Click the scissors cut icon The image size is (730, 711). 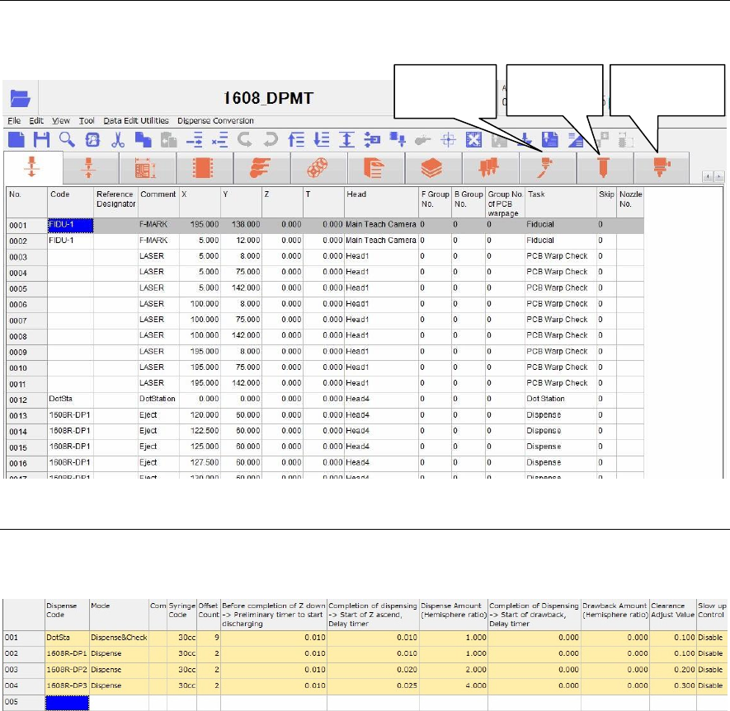(x=118, y=139)
